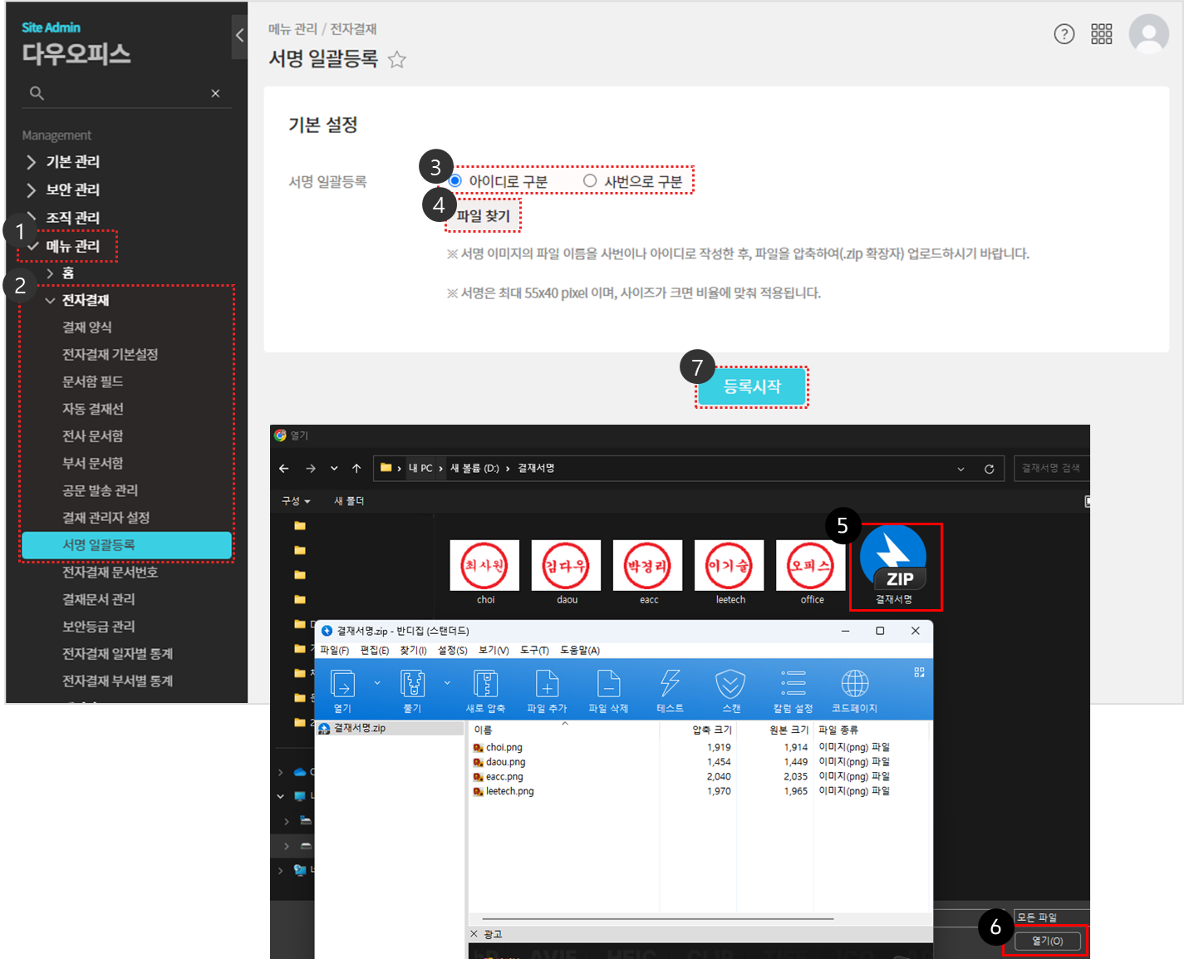
Task: Click the 파일 찾기 button
Action: (x=484, y=216)
